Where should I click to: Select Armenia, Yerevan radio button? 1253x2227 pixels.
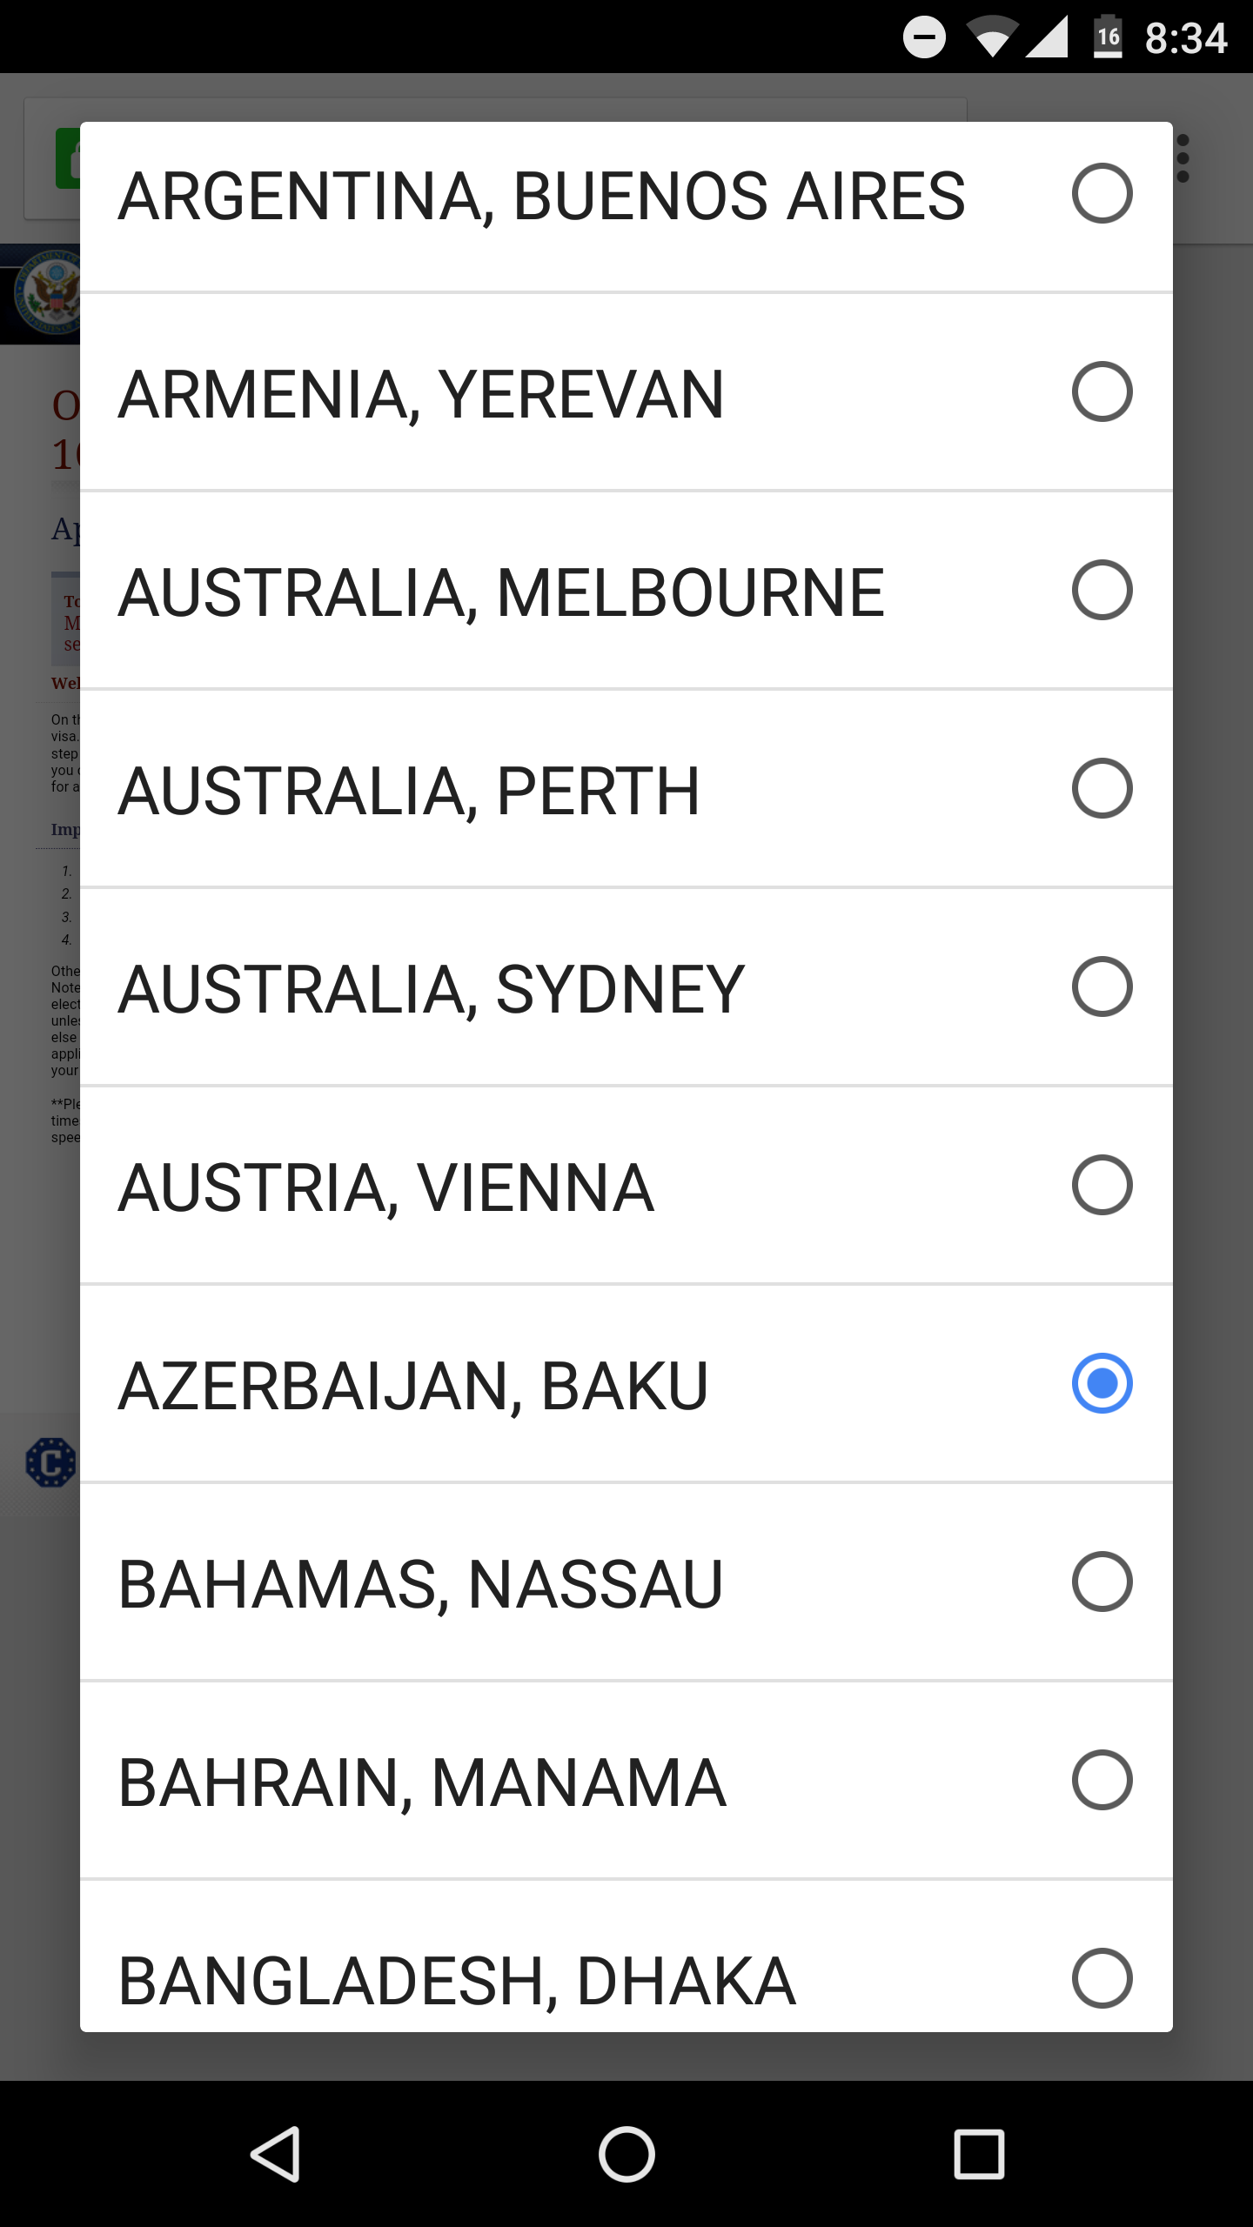click(1102, 391)
